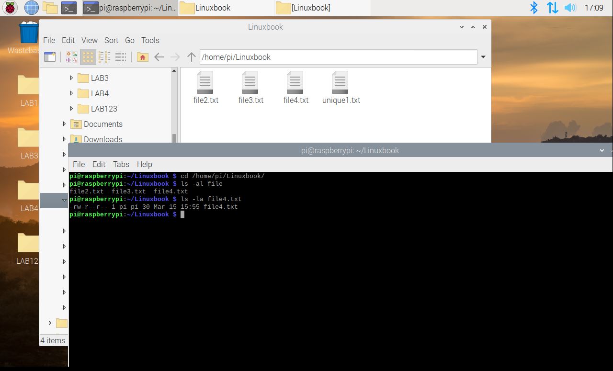This screenshot has width=613, height=371.
Task: Click inside the terminal command line
Action: (183, 214)
